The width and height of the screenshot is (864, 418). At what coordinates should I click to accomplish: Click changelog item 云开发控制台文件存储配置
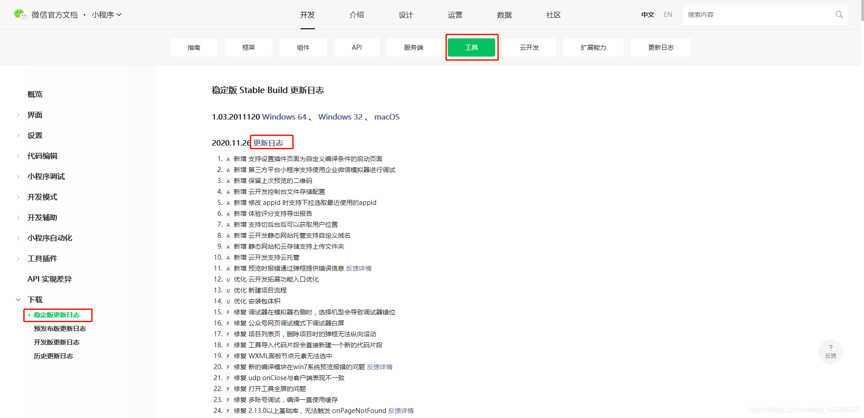(x=287, y=192)
